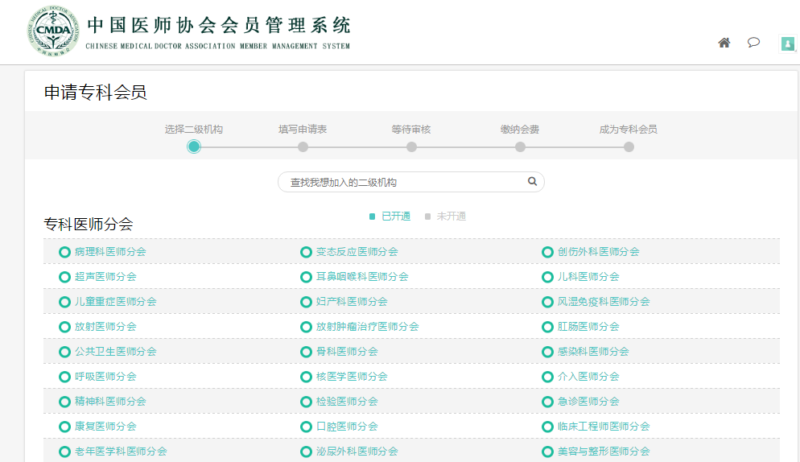Image resolution: width=800 pixels, height=462 pixels.
Task: Click circle icon next to 临床工程师医师分会
Action: point(547,427)
